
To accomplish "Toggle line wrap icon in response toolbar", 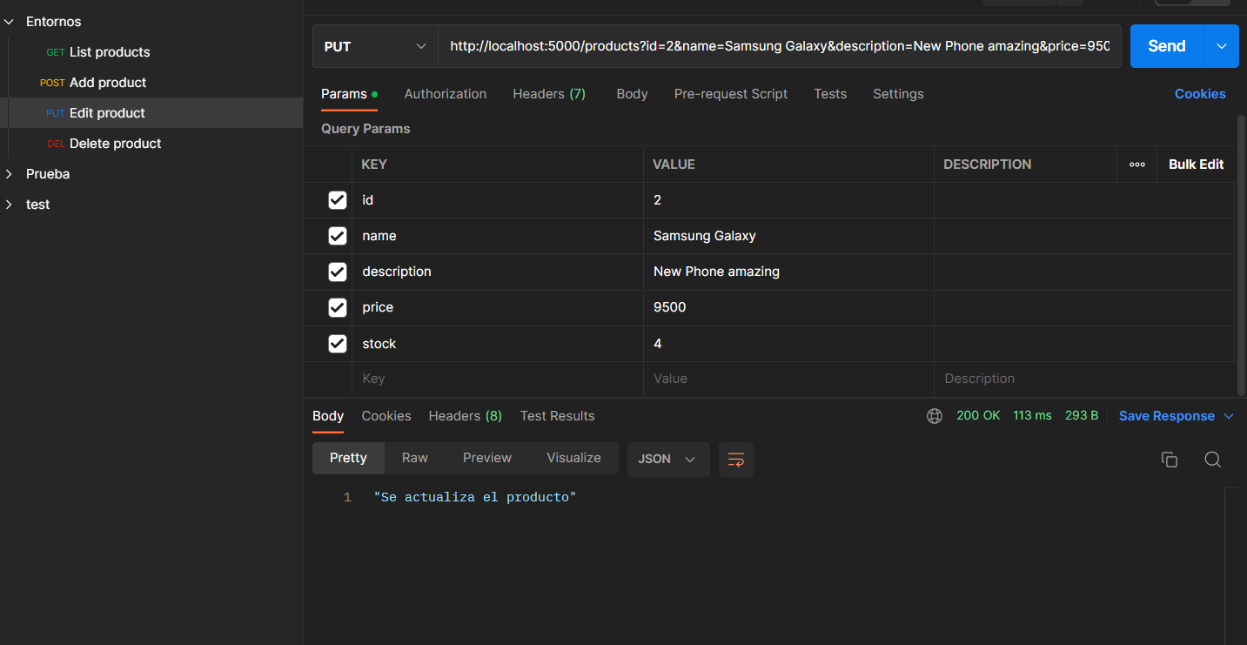I will click(x=736, y=460).
